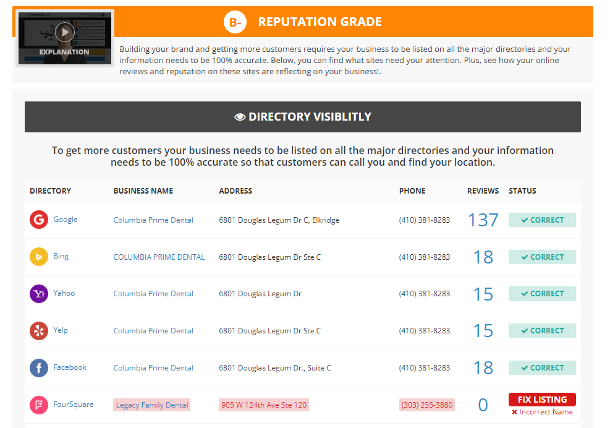Click the Bing directory logo icon
The width and height of the screenshot is (610, 428).
point(39,257)
